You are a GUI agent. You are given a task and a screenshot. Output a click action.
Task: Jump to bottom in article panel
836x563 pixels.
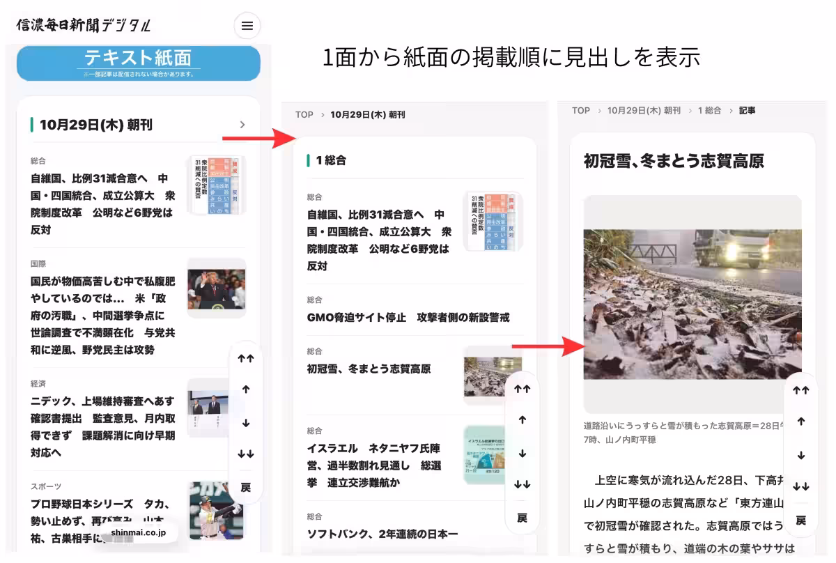(801, 487)
